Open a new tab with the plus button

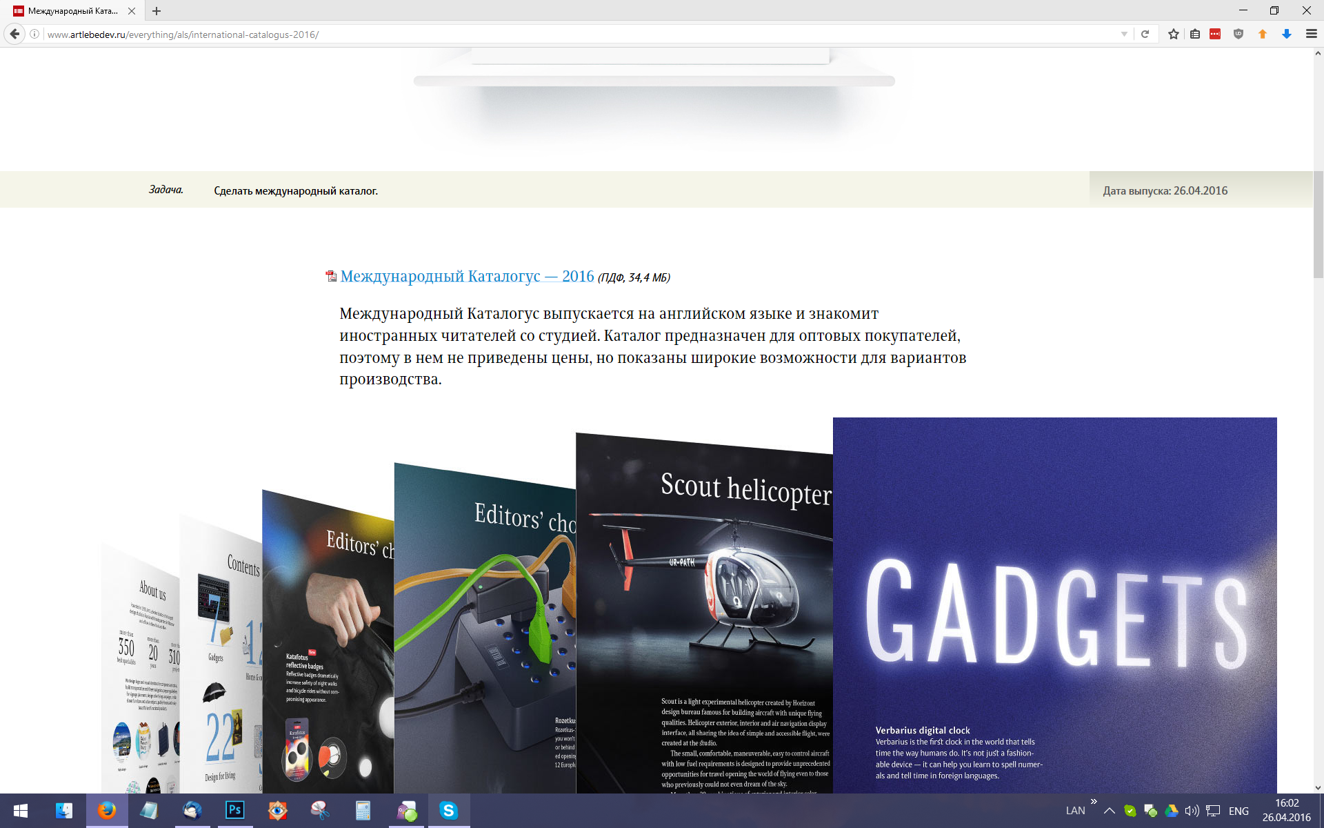(157, 11)
